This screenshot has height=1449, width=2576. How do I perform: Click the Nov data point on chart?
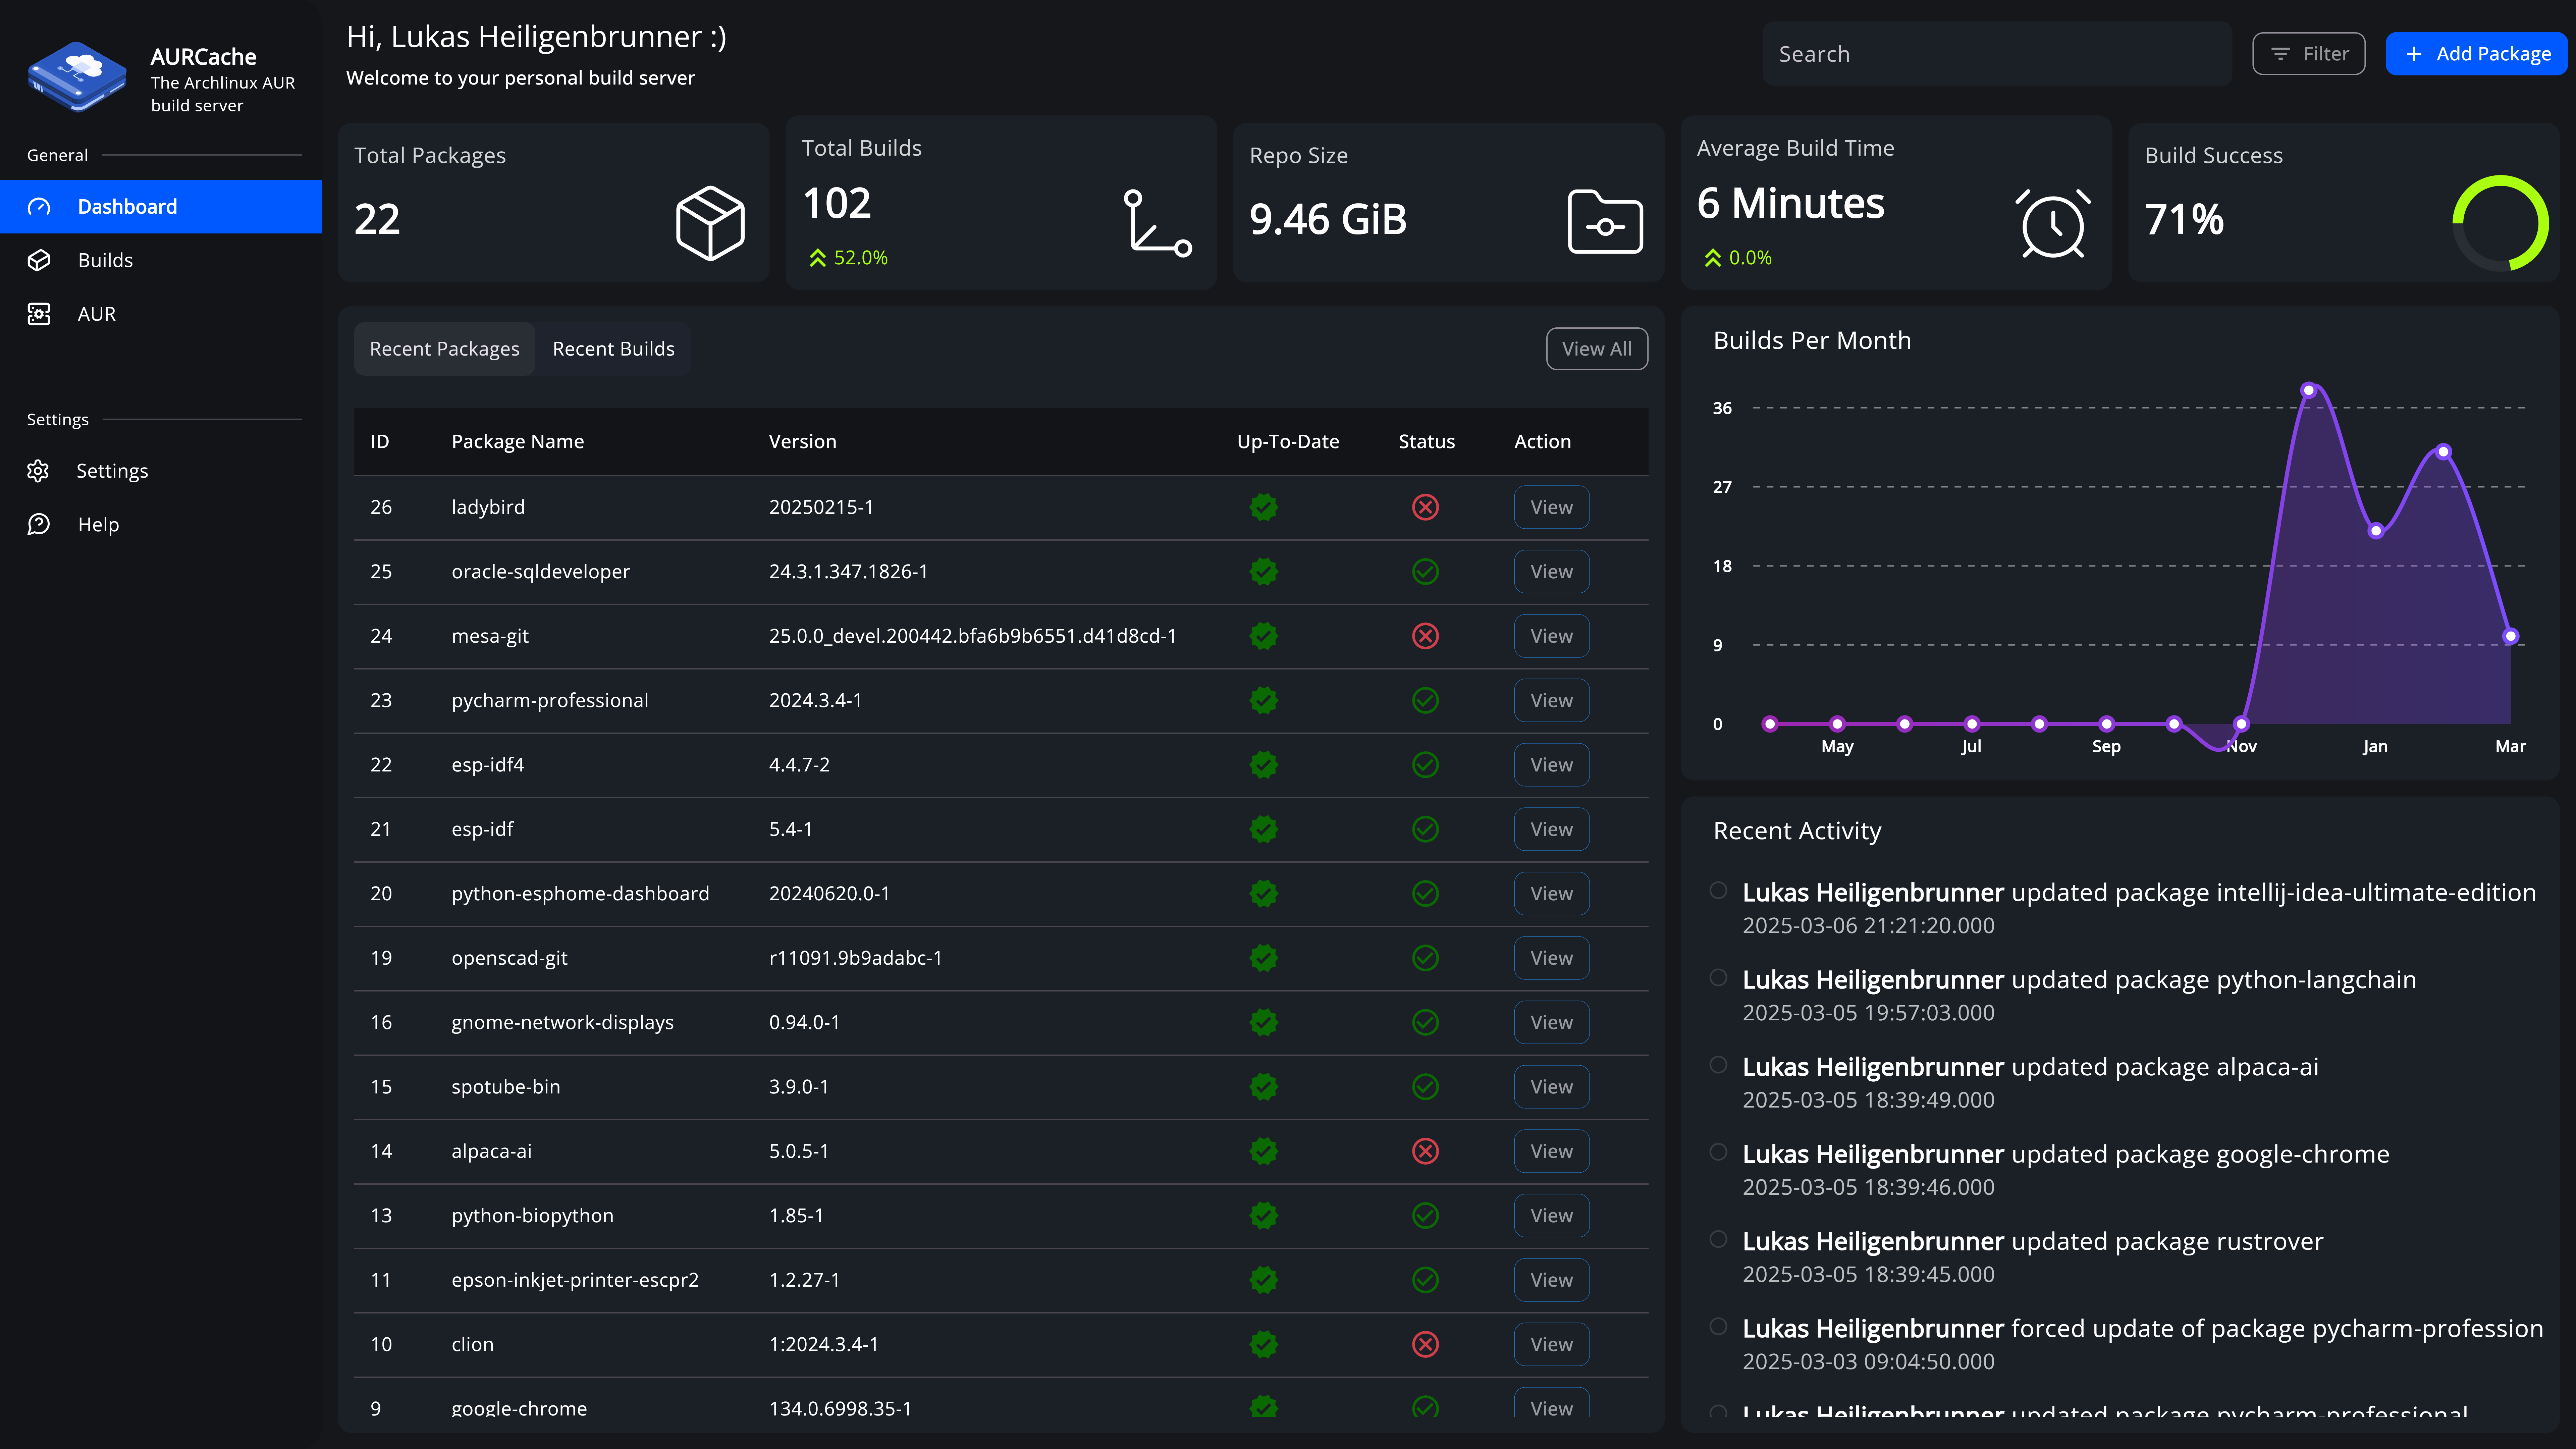click(x=2241, y=724)
